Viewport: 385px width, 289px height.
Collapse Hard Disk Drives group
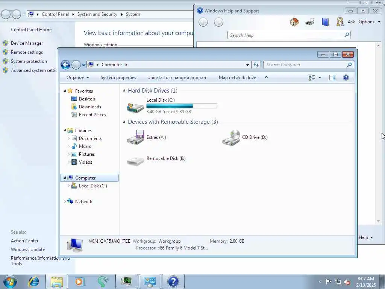[124, 91]
